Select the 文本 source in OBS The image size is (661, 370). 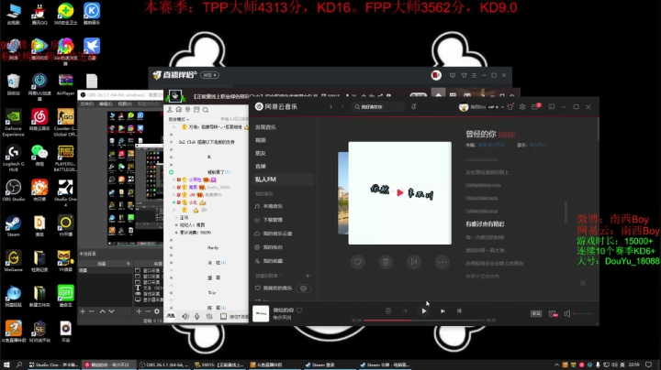(149, 288)
